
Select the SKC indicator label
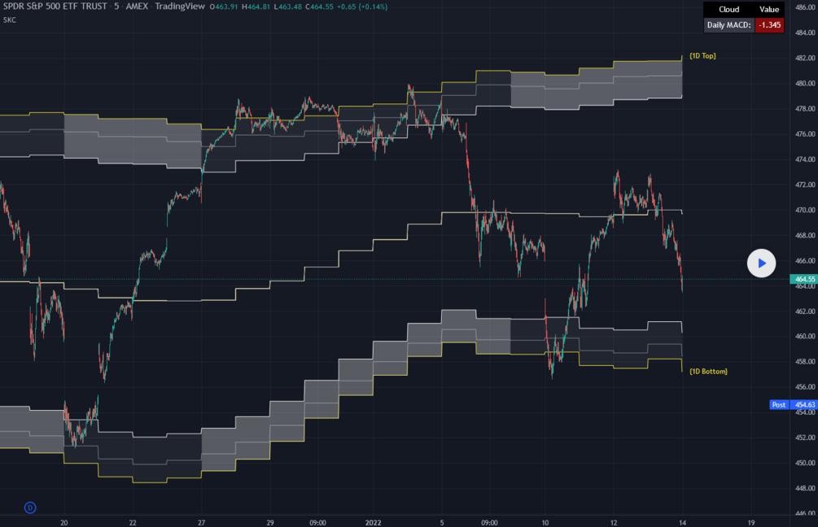click(x=10, y=20)
